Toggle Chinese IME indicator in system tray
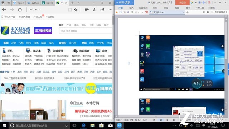Viewport: 229px width, 129px height. 204,125
